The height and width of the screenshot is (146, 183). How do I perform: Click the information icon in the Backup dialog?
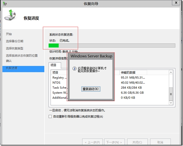[74, 68]
